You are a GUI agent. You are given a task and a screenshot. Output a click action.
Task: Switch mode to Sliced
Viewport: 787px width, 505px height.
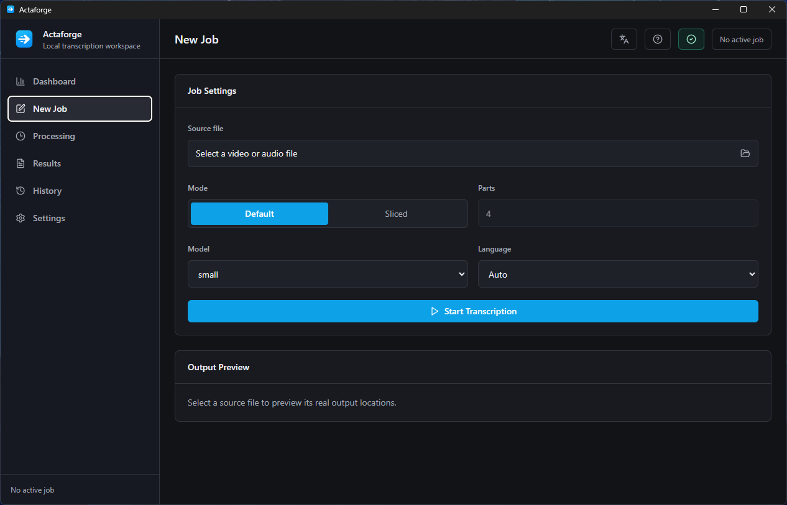pos(396,214)
